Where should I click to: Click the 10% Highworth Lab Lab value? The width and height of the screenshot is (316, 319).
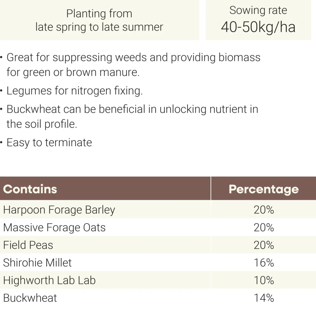coord(264,280)
